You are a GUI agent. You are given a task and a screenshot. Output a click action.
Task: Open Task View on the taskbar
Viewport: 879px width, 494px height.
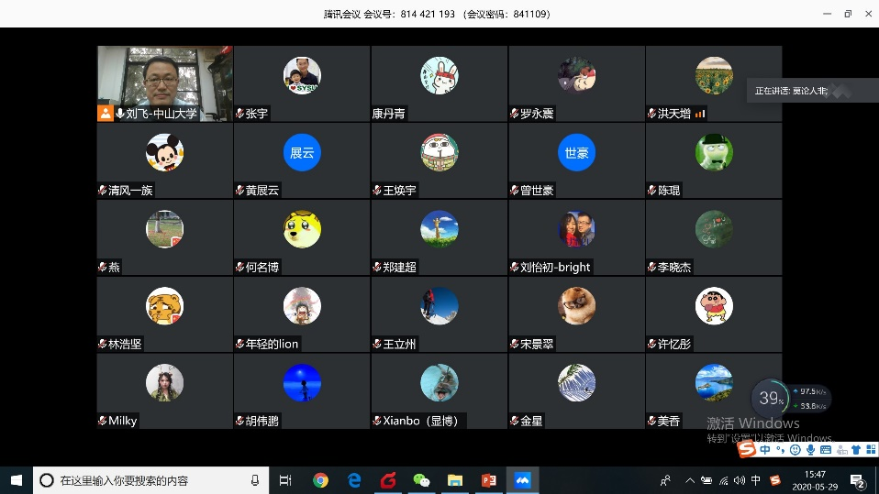pyautogui.click(x=285, y=480)
